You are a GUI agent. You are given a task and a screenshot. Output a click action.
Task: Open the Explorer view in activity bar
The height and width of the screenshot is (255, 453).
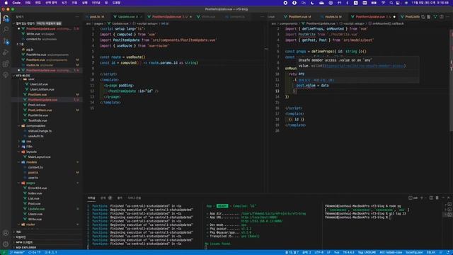click(6, 18)
